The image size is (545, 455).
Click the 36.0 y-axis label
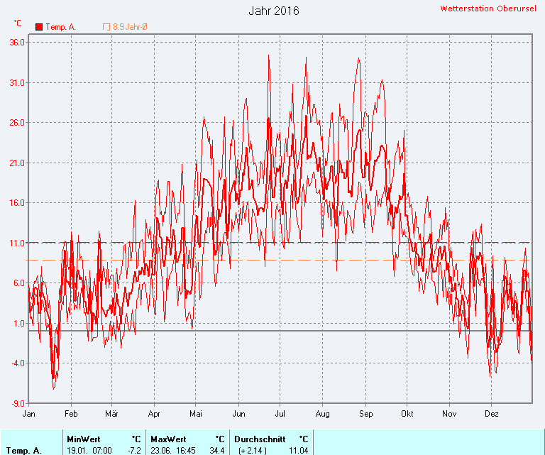[x=17, y=43]
